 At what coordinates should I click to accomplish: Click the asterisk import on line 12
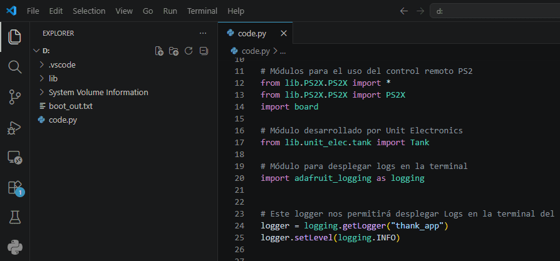pos(388,83)
